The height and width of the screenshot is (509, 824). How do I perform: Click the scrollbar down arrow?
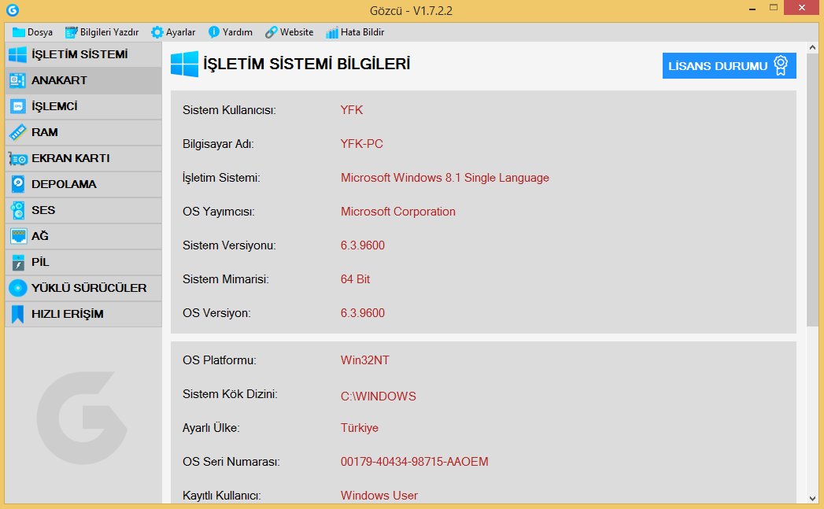pyautogui.click(x=812, y=498)
